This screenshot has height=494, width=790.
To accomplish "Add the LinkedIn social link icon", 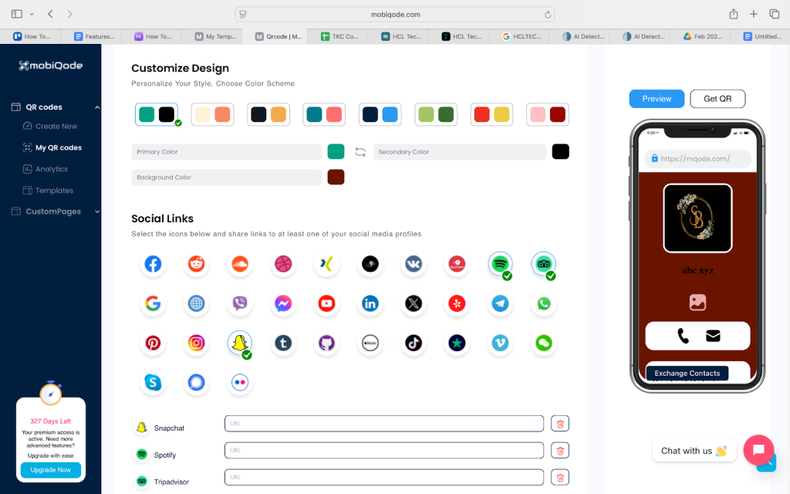I will 370,304.
